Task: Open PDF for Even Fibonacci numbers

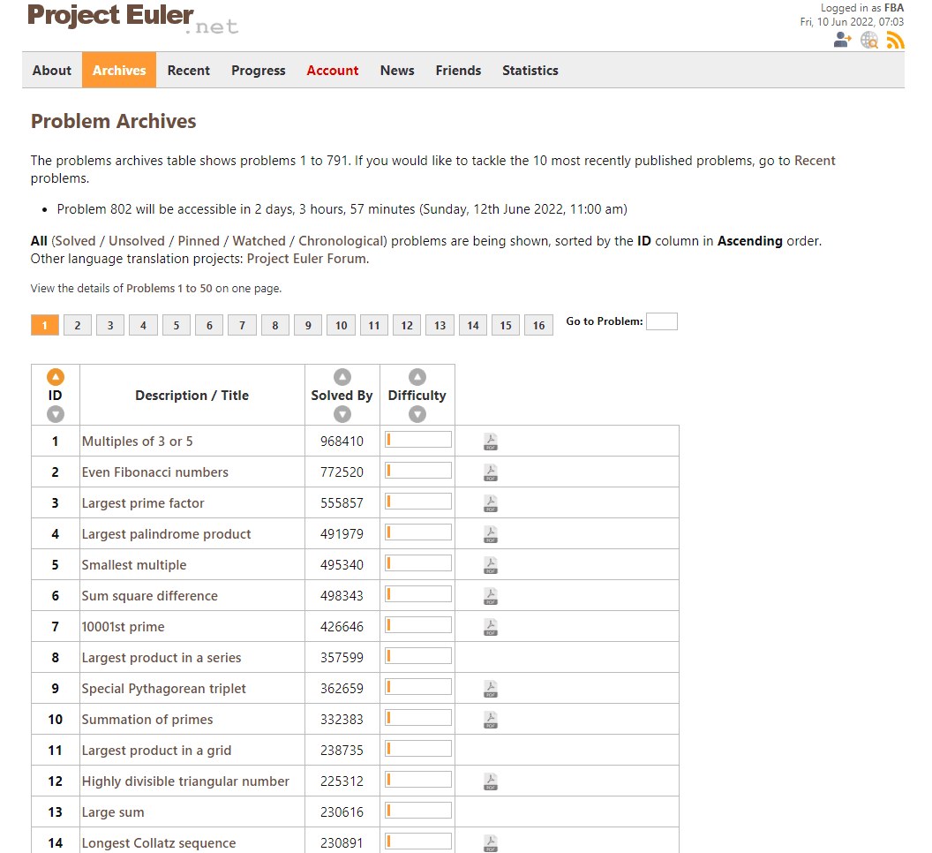Action: 491,472
